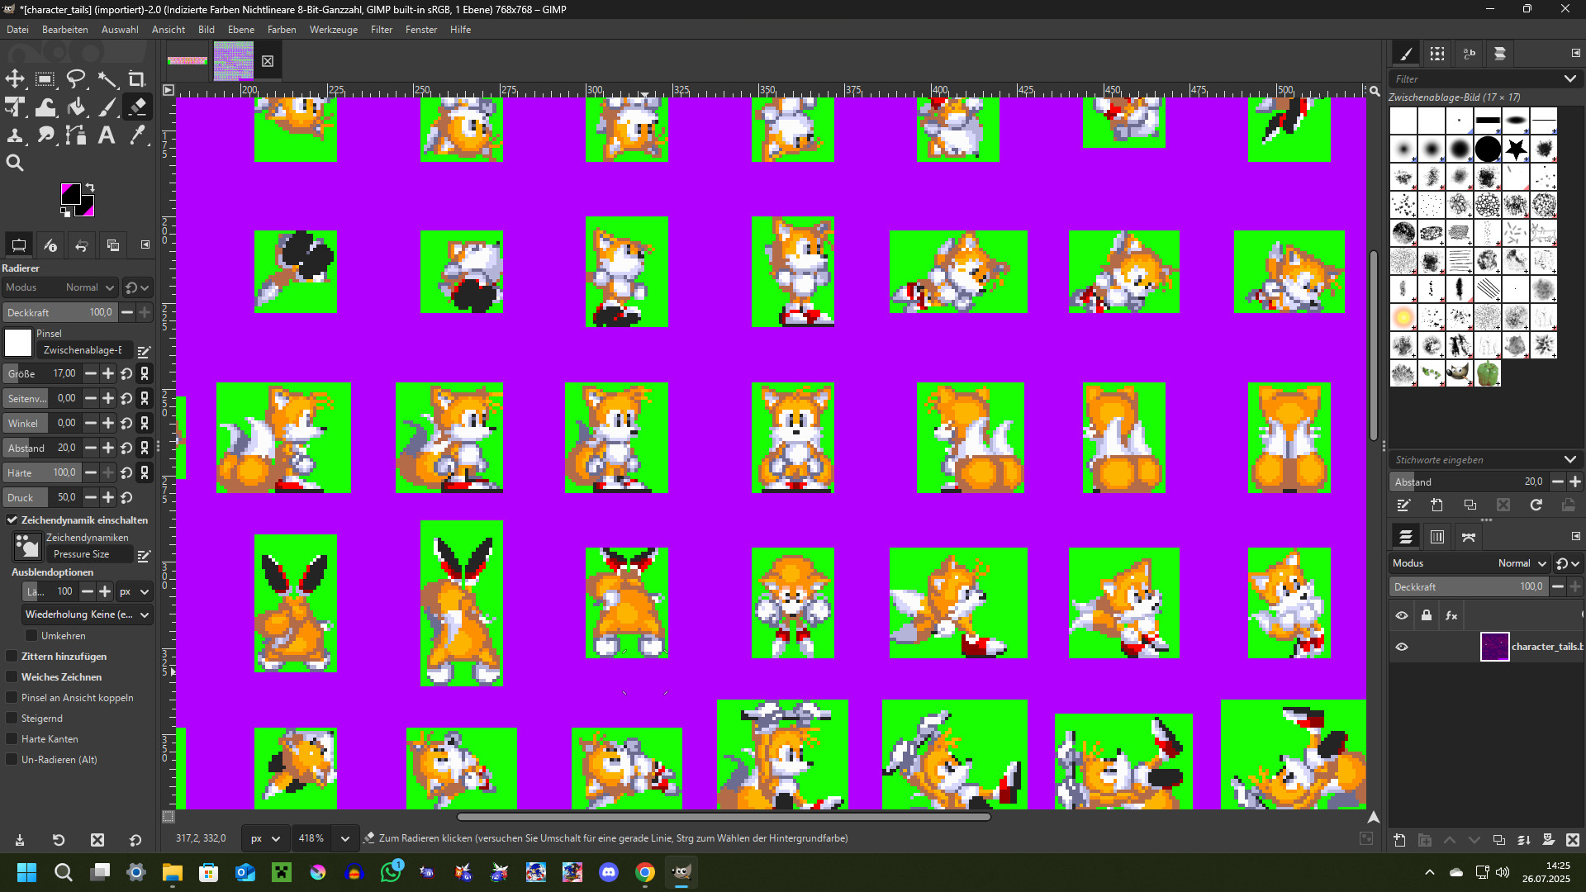Click the foreground color swatch
This screenshot has height=892, width=1586.
tap(71, 194)
